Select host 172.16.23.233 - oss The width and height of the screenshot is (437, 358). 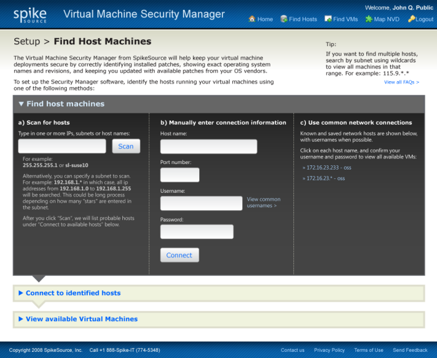327,168
